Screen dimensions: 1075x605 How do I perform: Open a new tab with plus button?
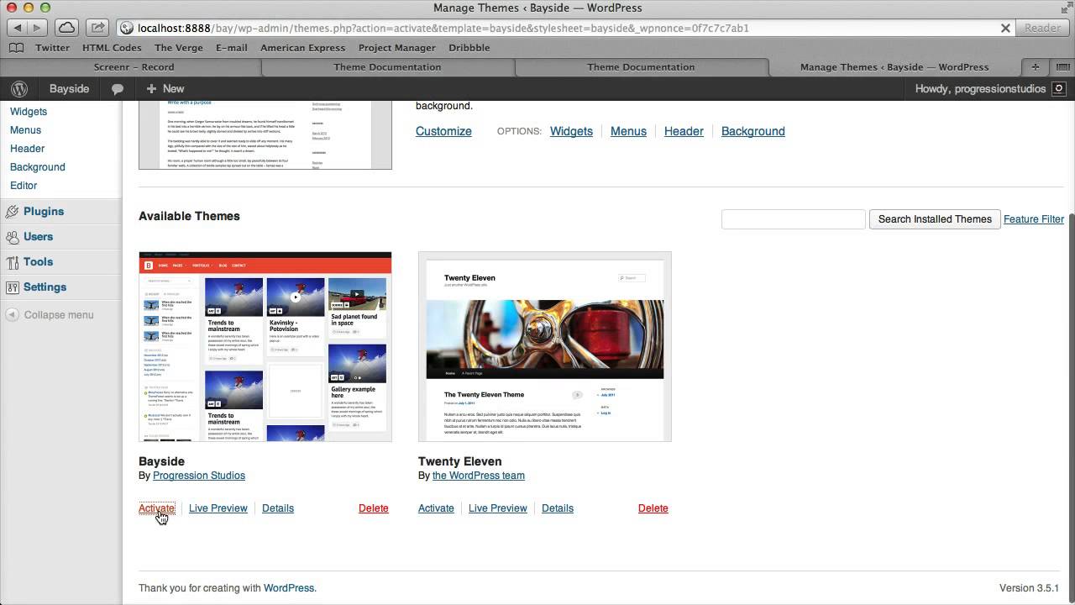point(1035,67)
